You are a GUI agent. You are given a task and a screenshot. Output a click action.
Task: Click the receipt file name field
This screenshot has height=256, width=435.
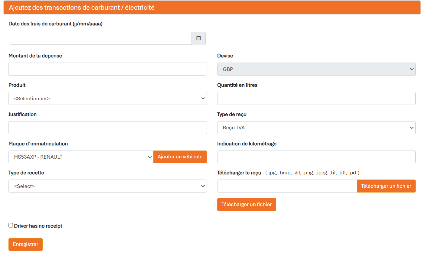(287, 186)
